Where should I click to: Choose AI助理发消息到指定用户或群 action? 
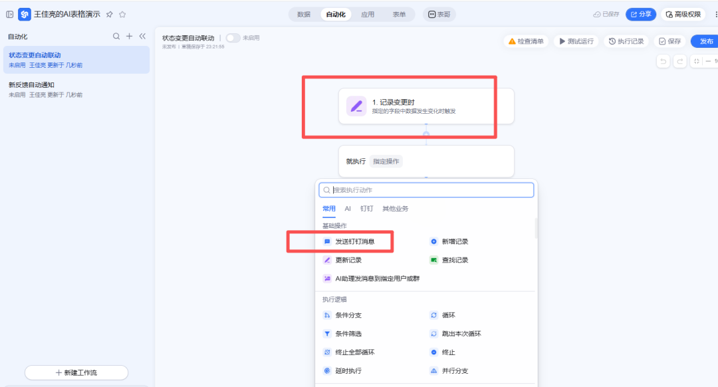(372, 279)
